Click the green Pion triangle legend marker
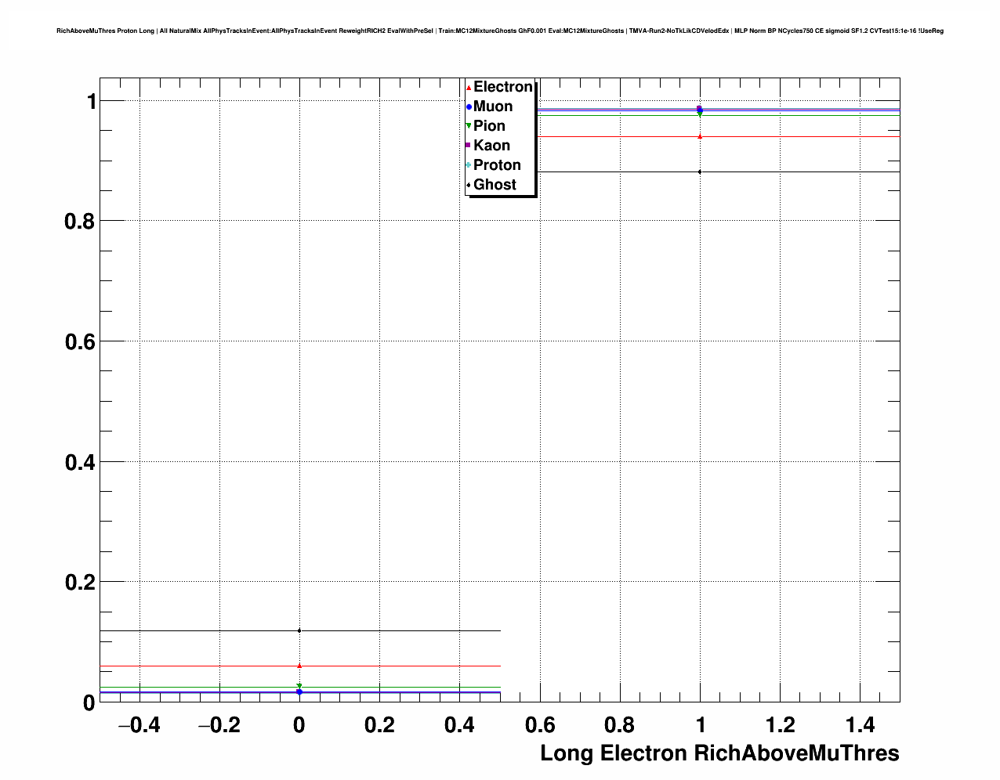1000x780 pixels. click(469, 126)
